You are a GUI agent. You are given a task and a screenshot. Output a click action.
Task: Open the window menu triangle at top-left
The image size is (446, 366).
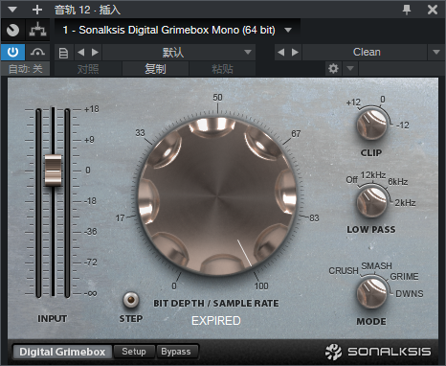click(12, 10)
